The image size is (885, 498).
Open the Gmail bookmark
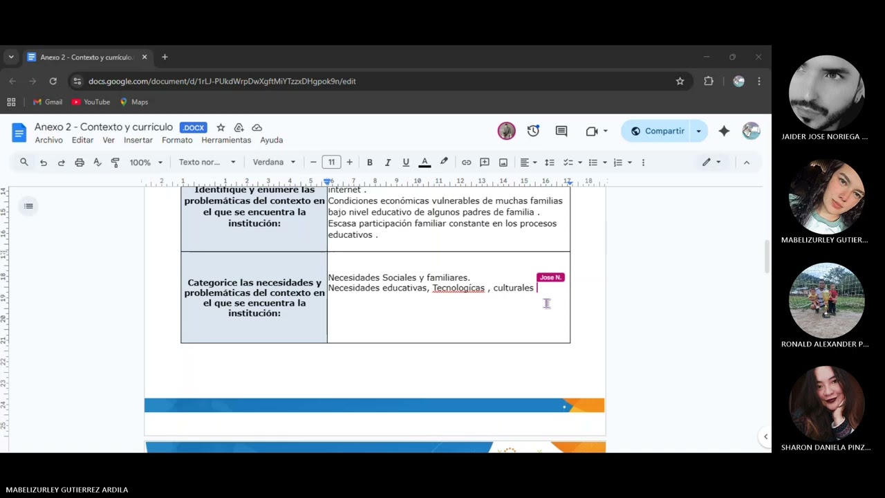48,102
